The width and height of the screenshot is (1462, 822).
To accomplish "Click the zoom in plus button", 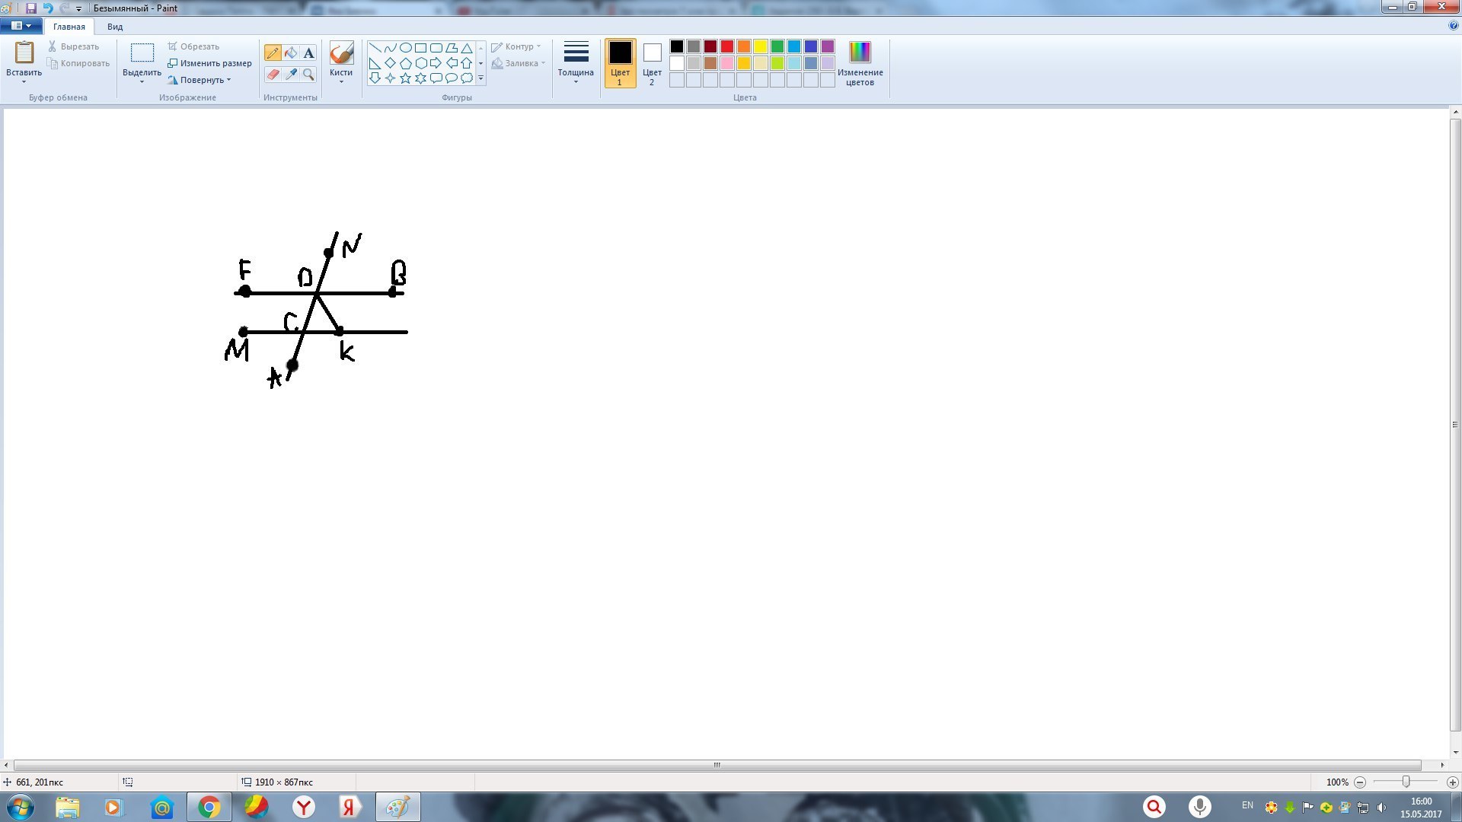I will point(1452,782).
